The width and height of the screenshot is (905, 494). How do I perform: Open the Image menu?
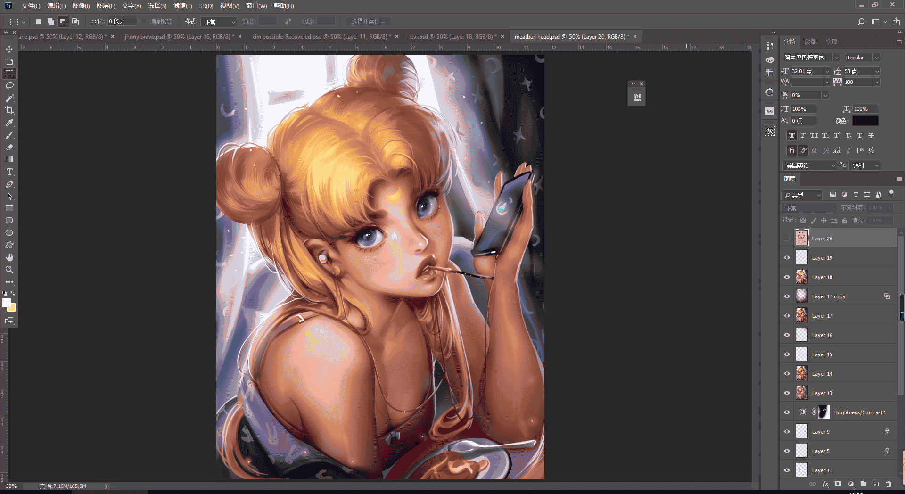[x=81, y=6]
